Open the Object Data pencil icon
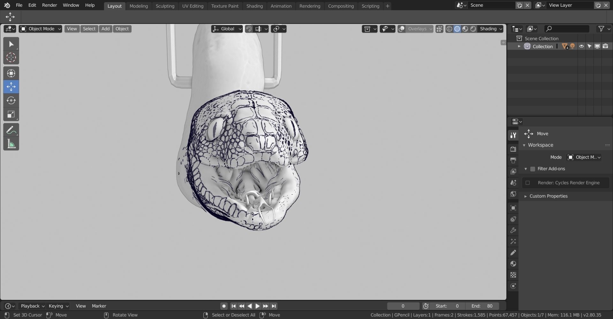This screenshot has height=319, width=613. tap(513, 252)
